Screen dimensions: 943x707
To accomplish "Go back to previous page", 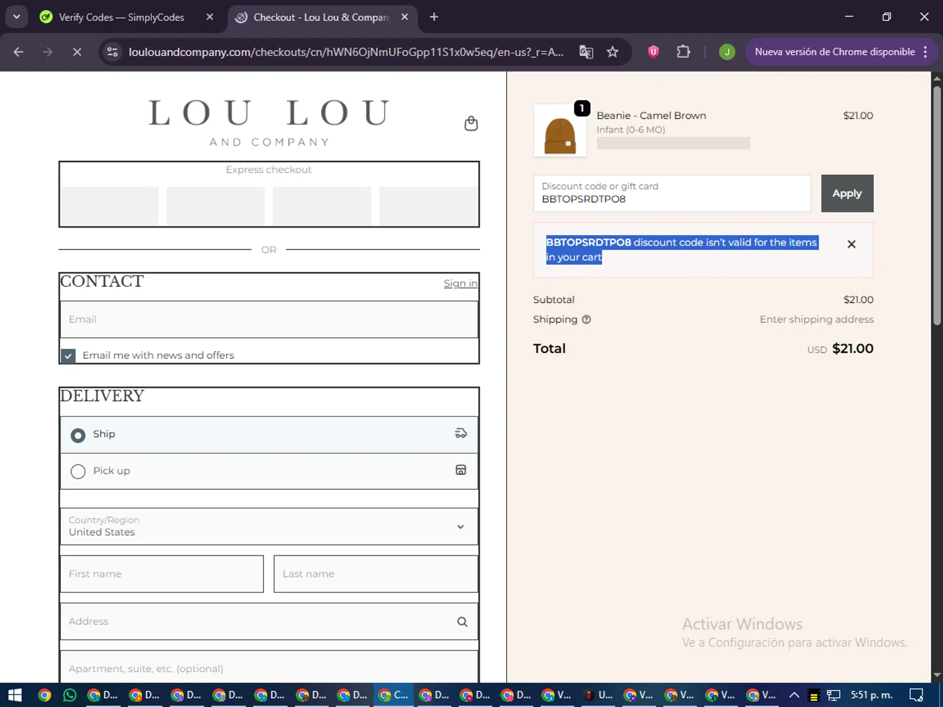I will click(x=18, y=52).
